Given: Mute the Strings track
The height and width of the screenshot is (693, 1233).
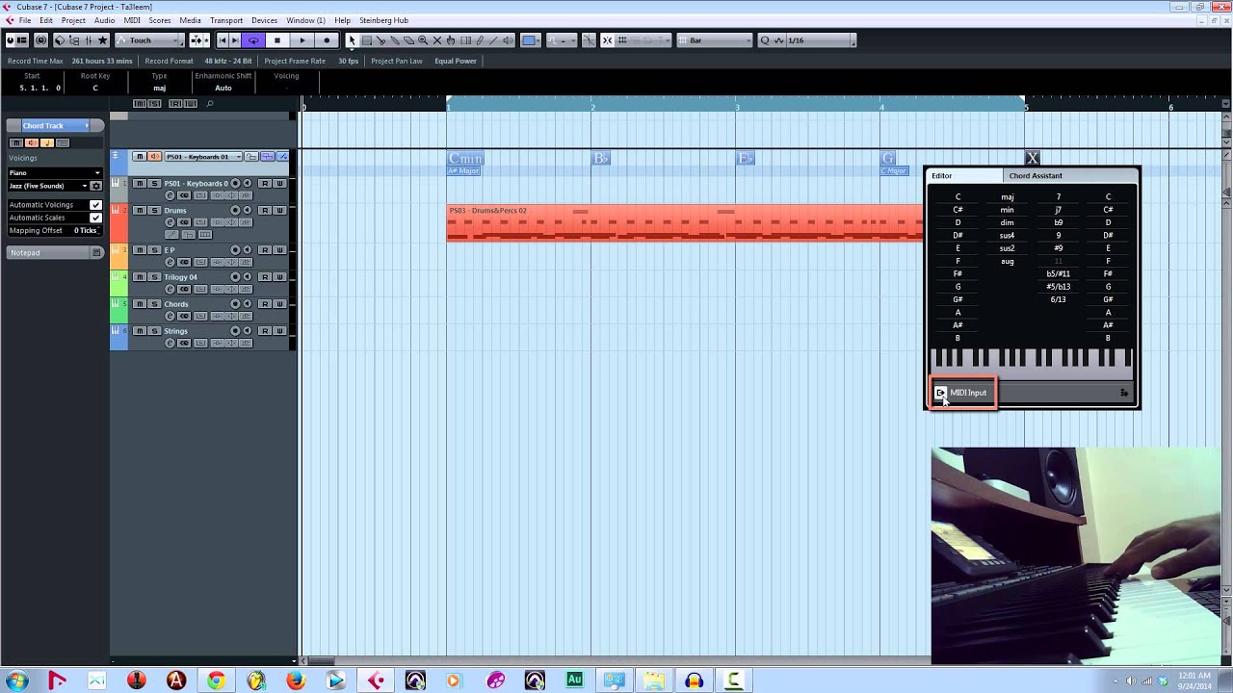Looking at the screenshot, I should coord(140,331).
